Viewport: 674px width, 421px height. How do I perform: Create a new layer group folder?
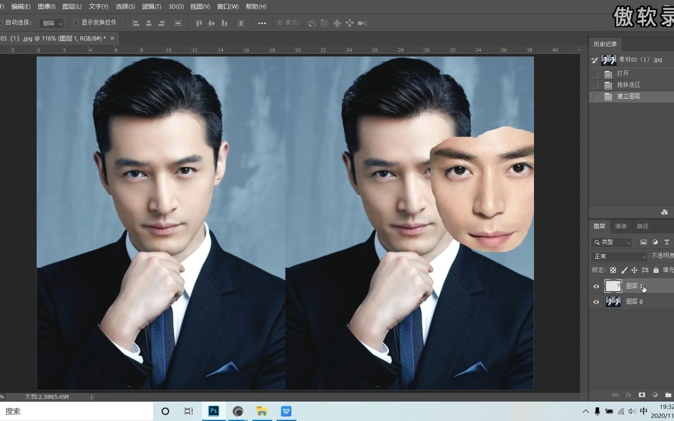click(668, 395)
